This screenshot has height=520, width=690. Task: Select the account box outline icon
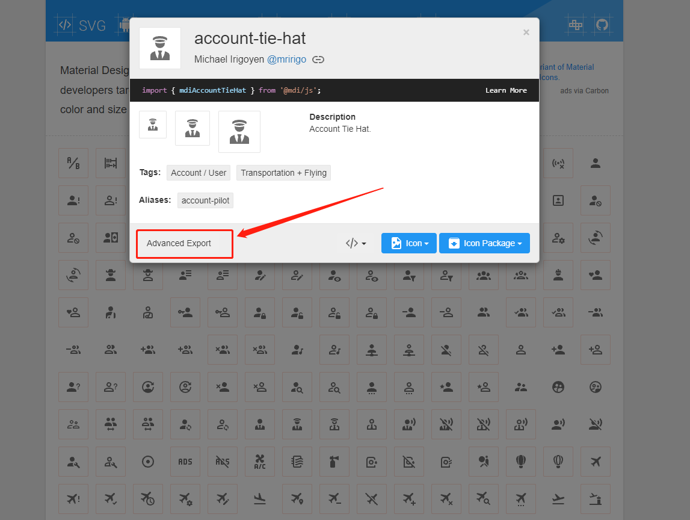tap(558, 201)
